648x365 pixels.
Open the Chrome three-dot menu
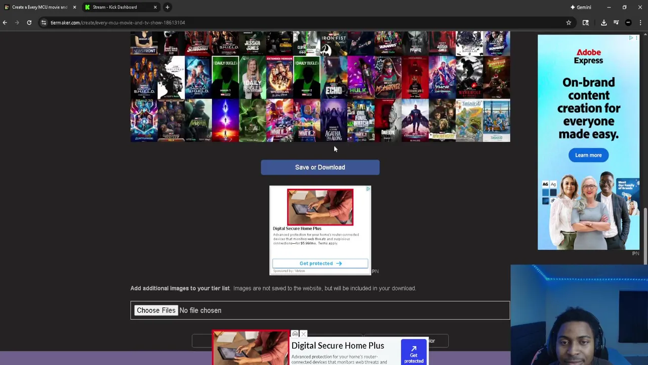(640, 22)
